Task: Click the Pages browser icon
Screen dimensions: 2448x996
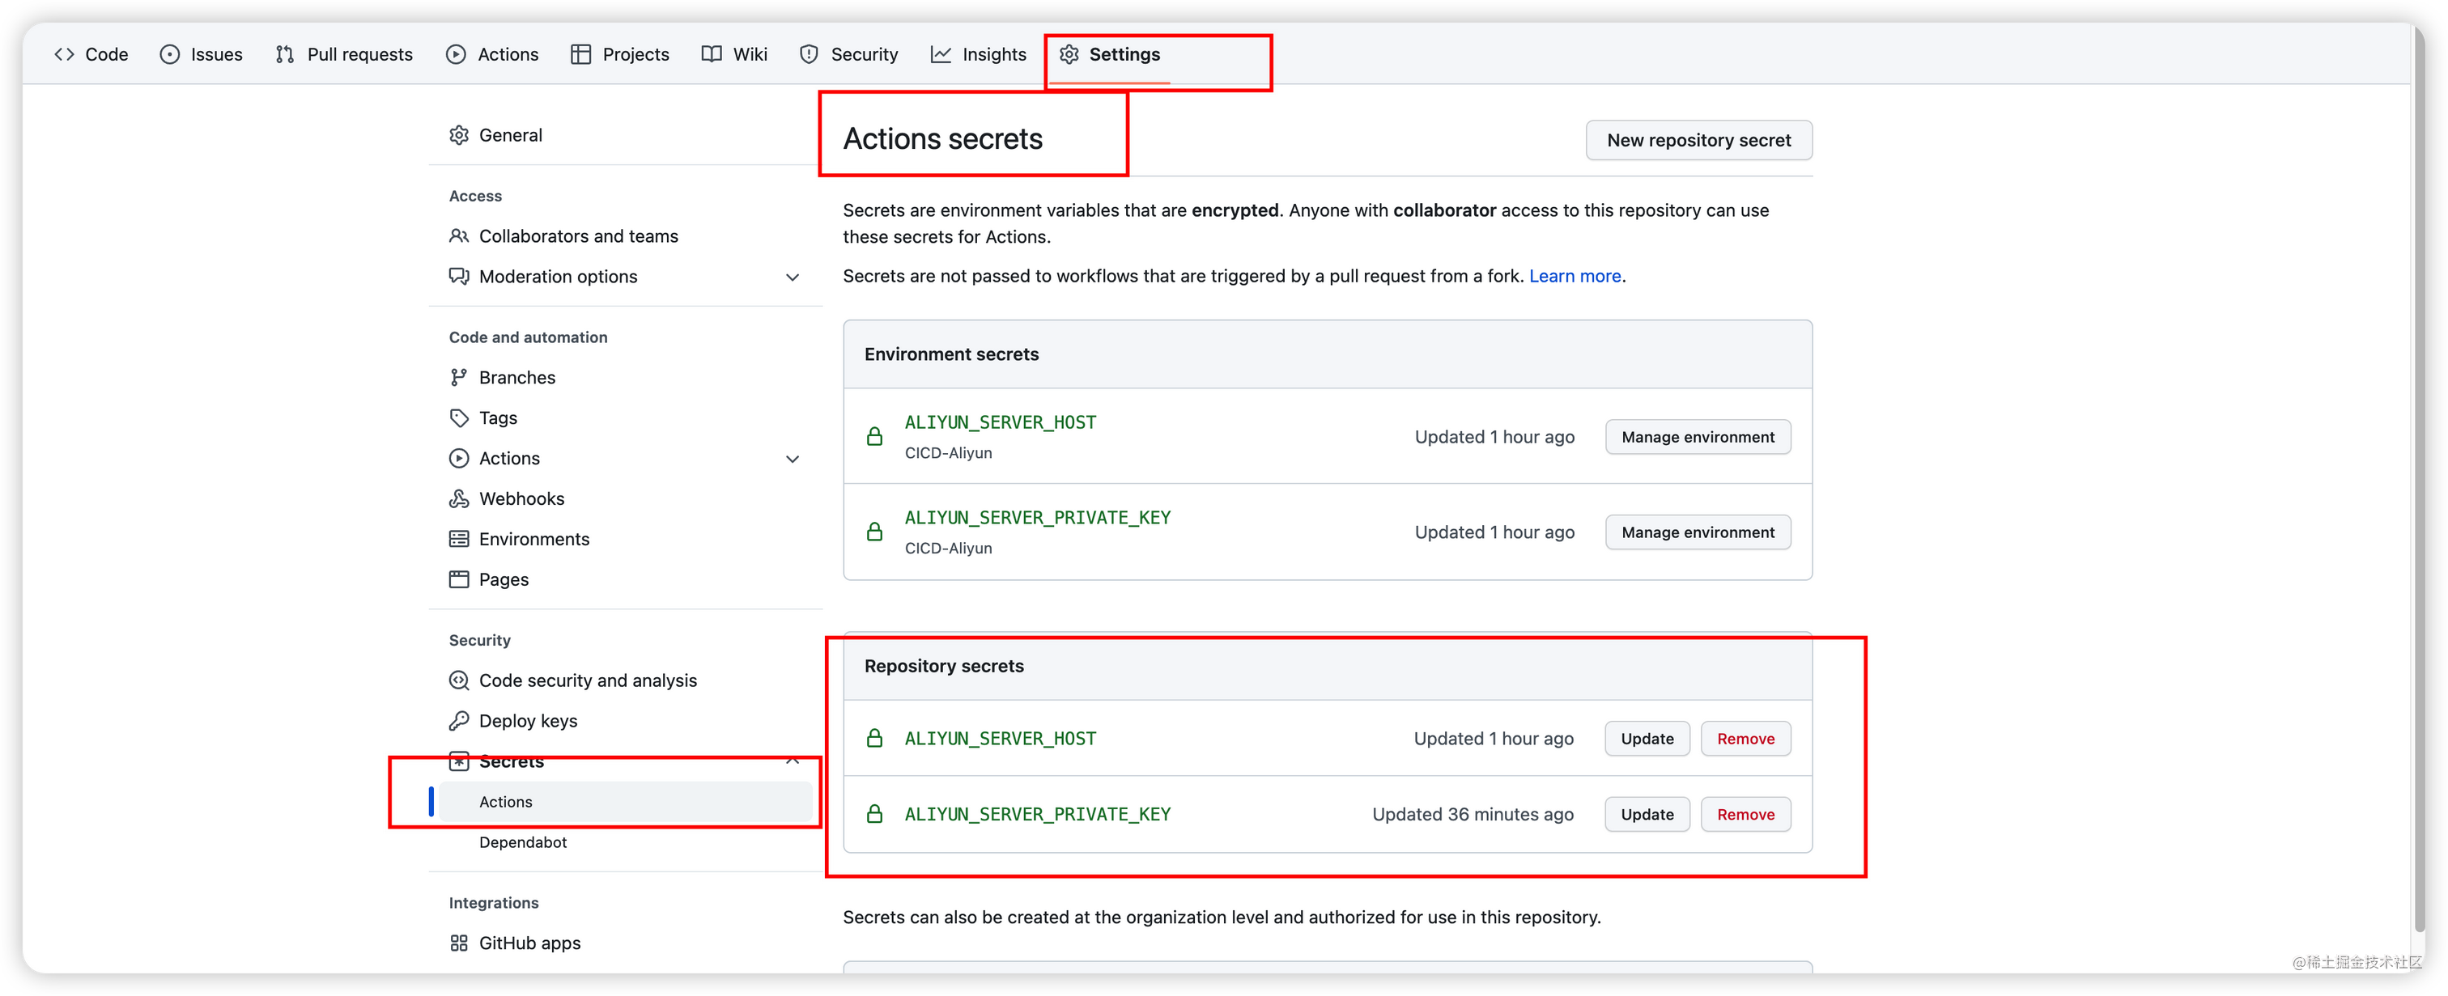Action: tap(459, 579)
